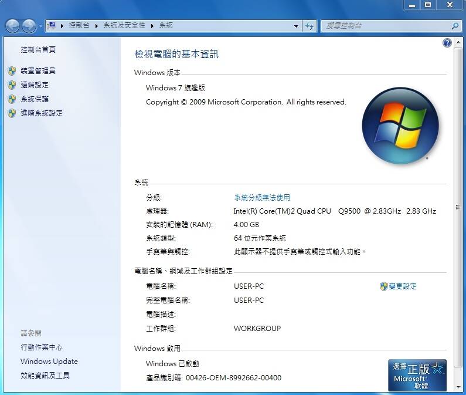
Task: Open the recent pages dropdown arrow
Action: pyautogui.click(x=40, y=26)
